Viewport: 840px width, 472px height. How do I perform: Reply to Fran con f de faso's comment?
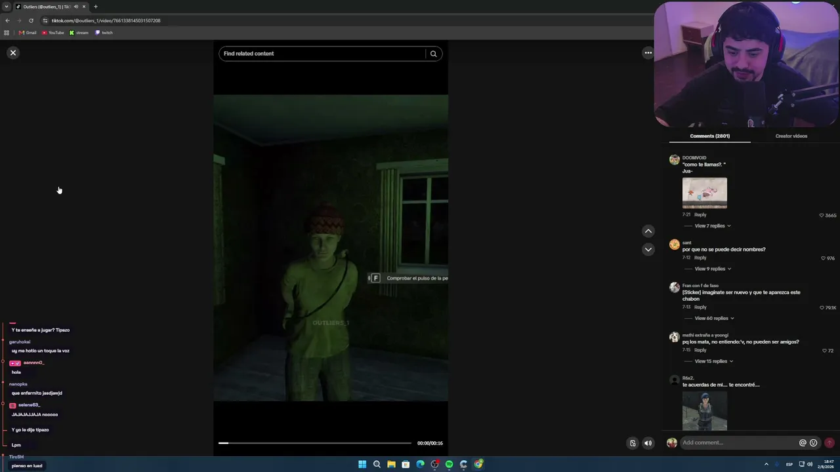(700, 307)
